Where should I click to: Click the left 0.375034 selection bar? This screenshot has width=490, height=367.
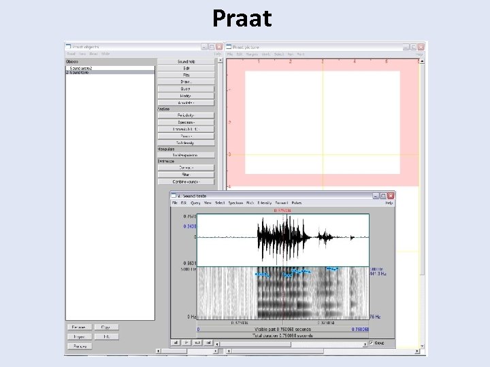[x=240, y=323]
